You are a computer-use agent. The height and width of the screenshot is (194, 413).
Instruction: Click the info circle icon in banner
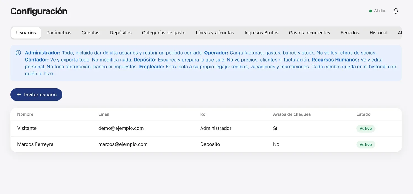18,53
